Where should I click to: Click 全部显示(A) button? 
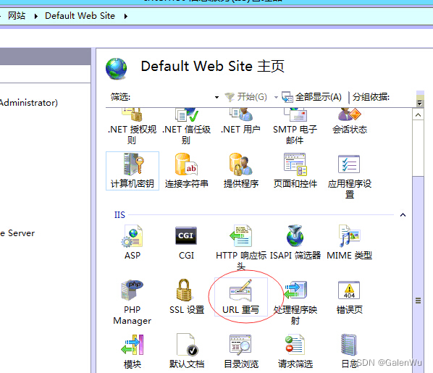pyautogui.click(x=312, y=97)
